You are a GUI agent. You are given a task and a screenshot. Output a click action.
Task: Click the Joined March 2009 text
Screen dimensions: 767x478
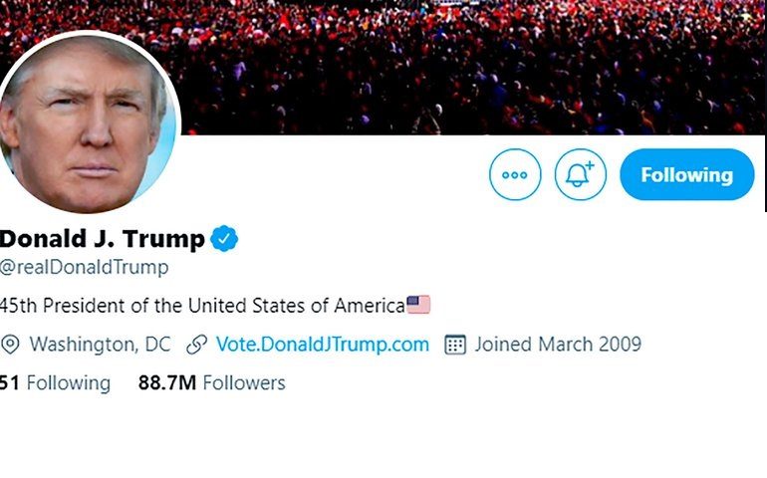558,345
